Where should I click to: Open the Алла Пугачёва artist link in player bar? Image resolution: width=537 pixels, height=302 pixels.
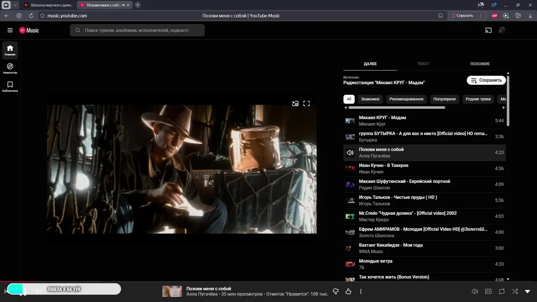202,294
